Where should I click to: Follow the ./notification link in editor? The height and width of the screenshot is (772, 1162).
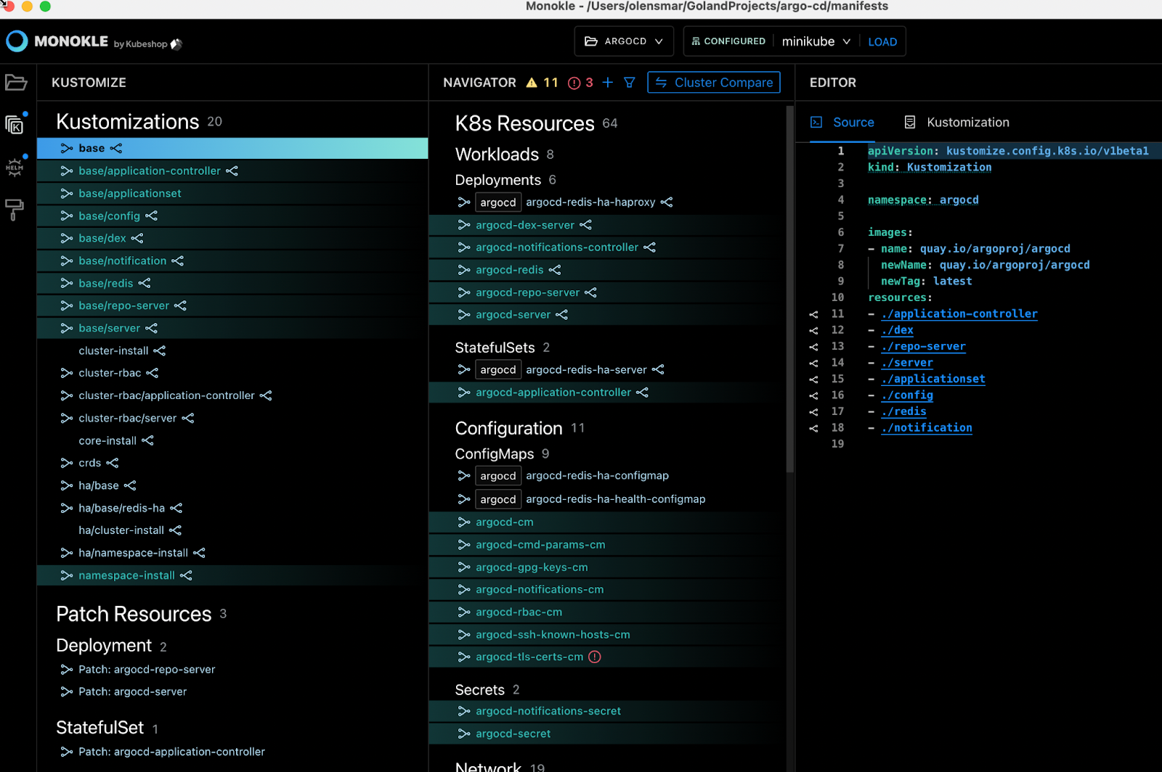coord(926,427)
